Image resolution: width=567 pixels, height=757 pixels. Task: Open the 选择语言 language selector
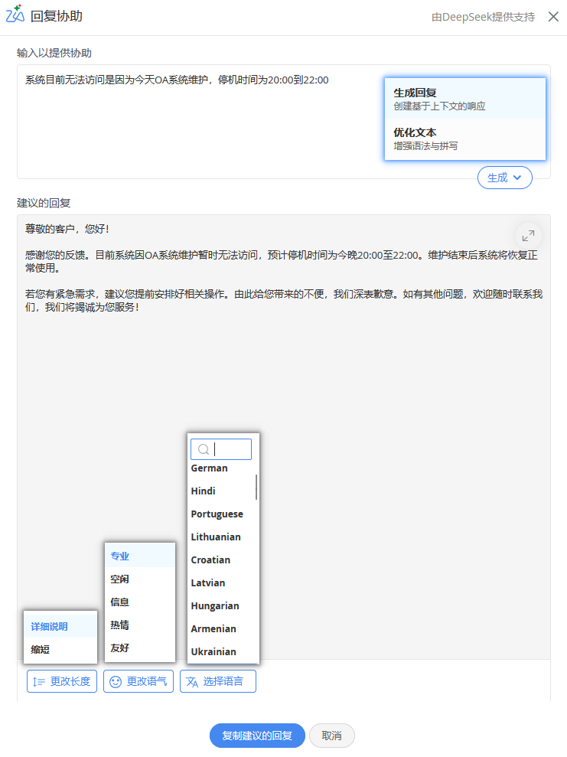click(x=217, y=681)
